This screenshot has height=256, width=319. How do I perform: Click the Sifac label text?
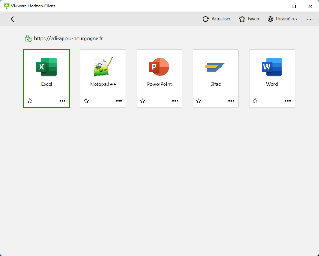(x=216, y=84)
